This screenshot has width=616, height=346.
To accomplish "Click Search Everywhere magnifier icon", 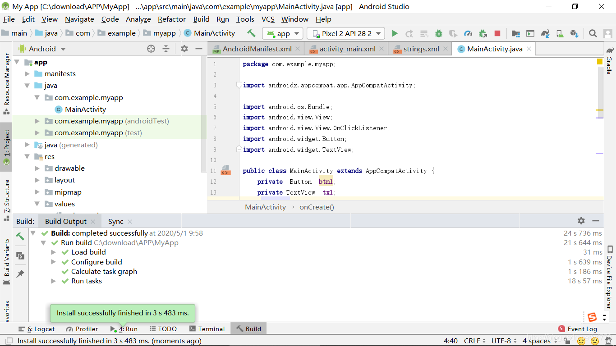I will click(593, 33).
